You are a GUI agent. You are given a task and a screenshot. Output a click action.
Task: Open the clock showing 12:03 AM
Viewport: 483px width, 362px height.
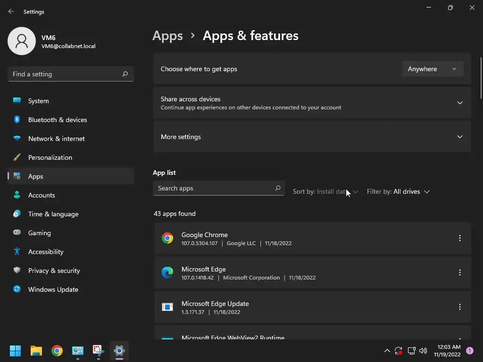(447, 351)
